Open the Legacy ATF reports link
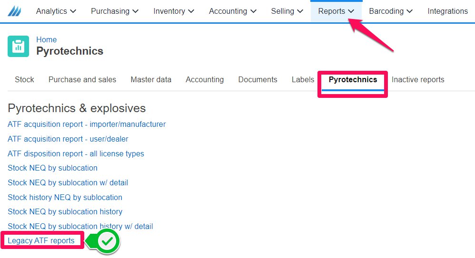Viewport: 475px width, 258px height. tap(41, 241)
